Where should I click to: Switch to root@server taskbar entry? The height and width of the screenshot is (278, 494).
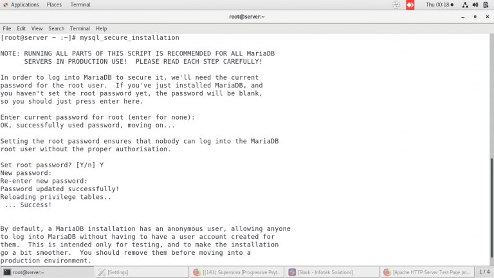click(47, 272)
